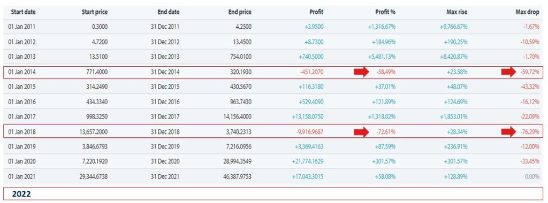Select the 01 Jan 2014 row date
This screenshot has height=203, width=548.
(21, 72)
